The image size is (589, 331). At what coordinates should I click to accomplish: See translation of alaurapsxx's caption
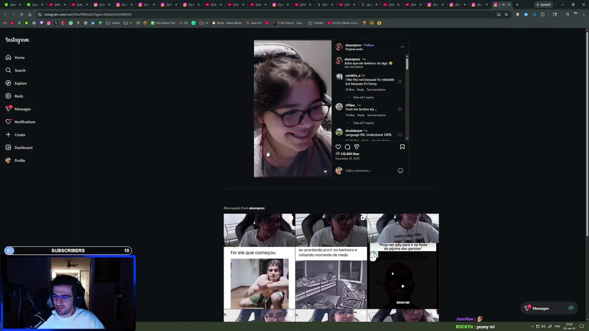[x=354, y=67]
